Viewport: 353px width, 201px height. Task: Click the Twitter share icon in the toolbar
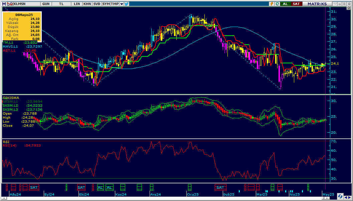coord(126,4)
